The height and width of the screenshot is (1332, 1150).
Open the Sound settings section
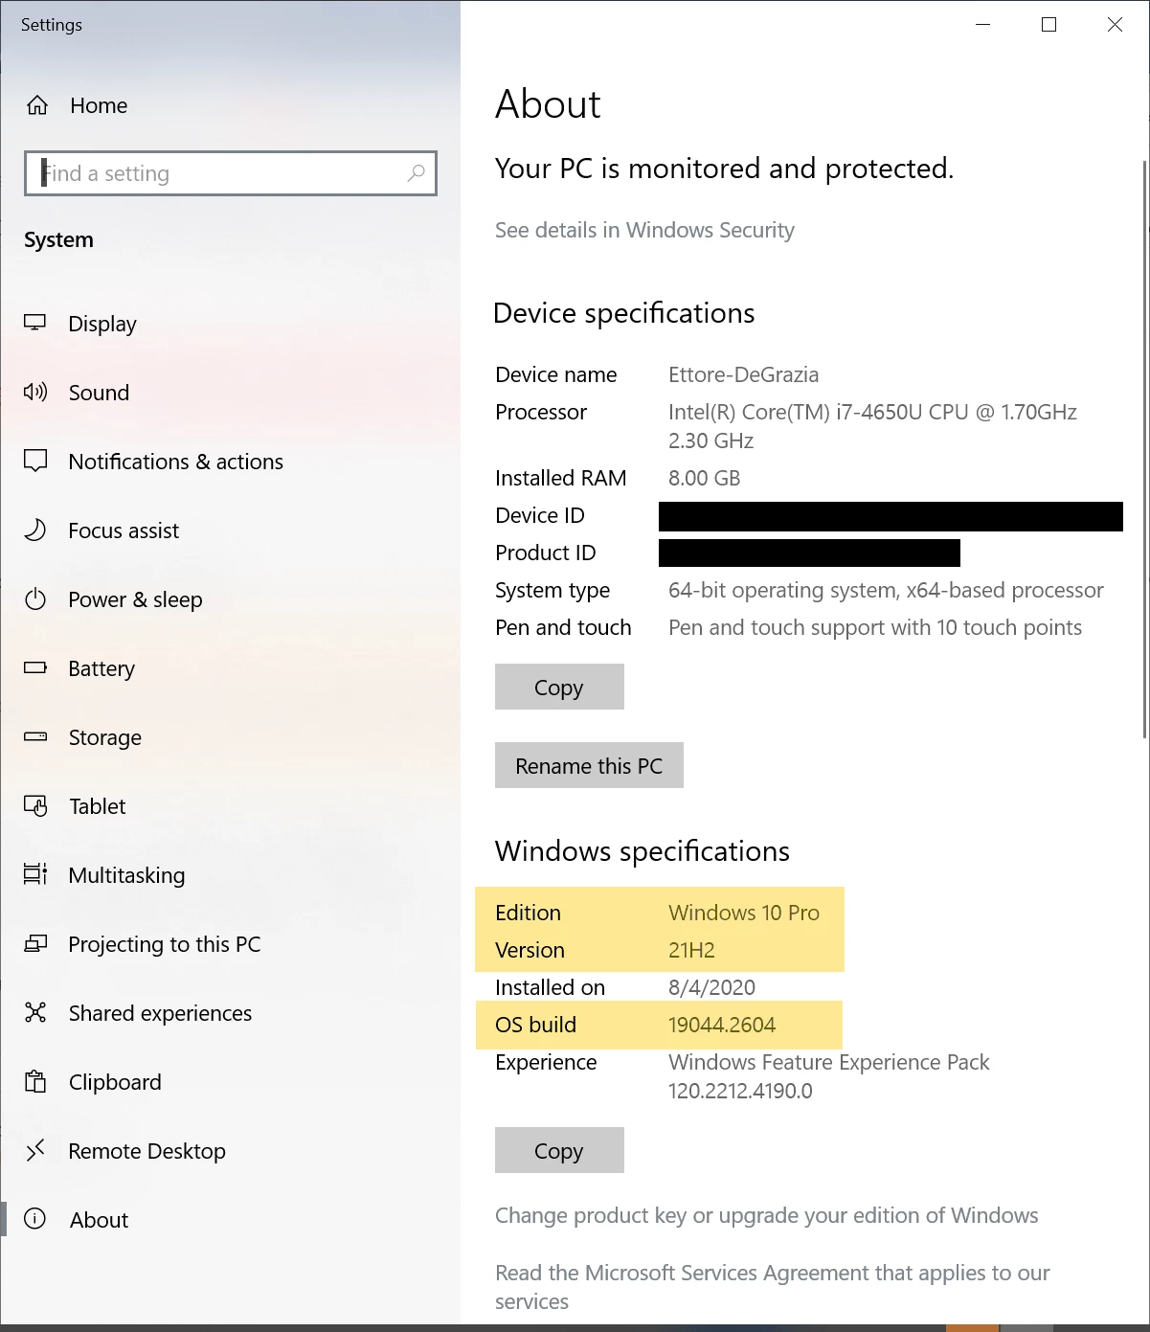pyautogui.click(x=99, y=393)
